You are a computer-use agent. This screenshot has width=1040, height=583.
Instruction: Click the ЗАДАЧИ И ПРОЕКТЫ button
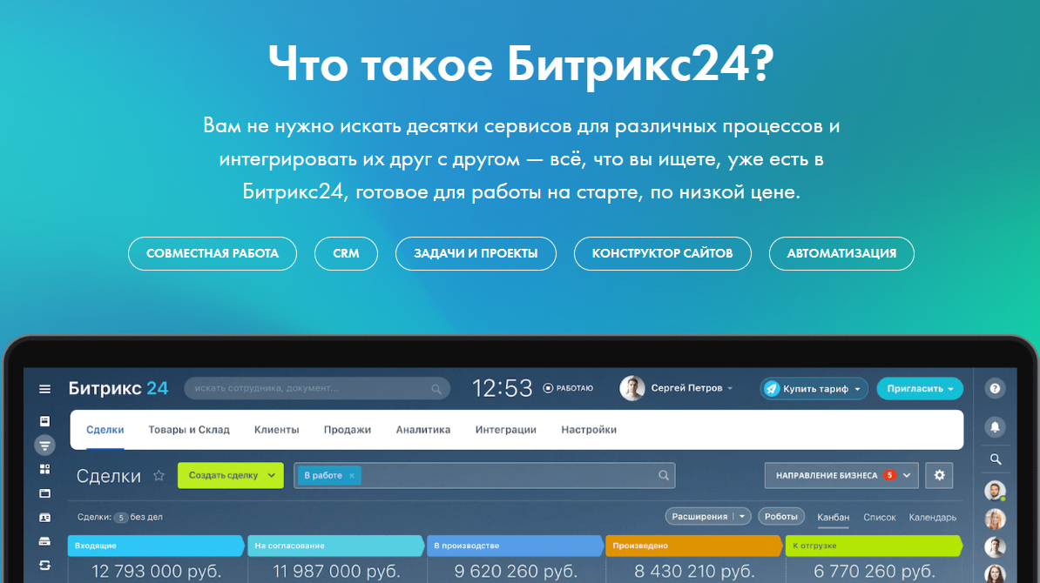pyautogui.click(x=476, y=253)
